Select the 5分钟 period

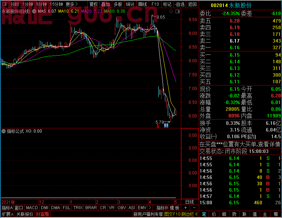click(x=41, y=4)
